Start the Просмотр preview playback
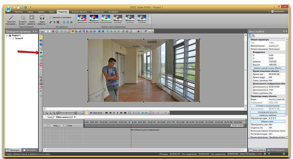 (96, 113)
